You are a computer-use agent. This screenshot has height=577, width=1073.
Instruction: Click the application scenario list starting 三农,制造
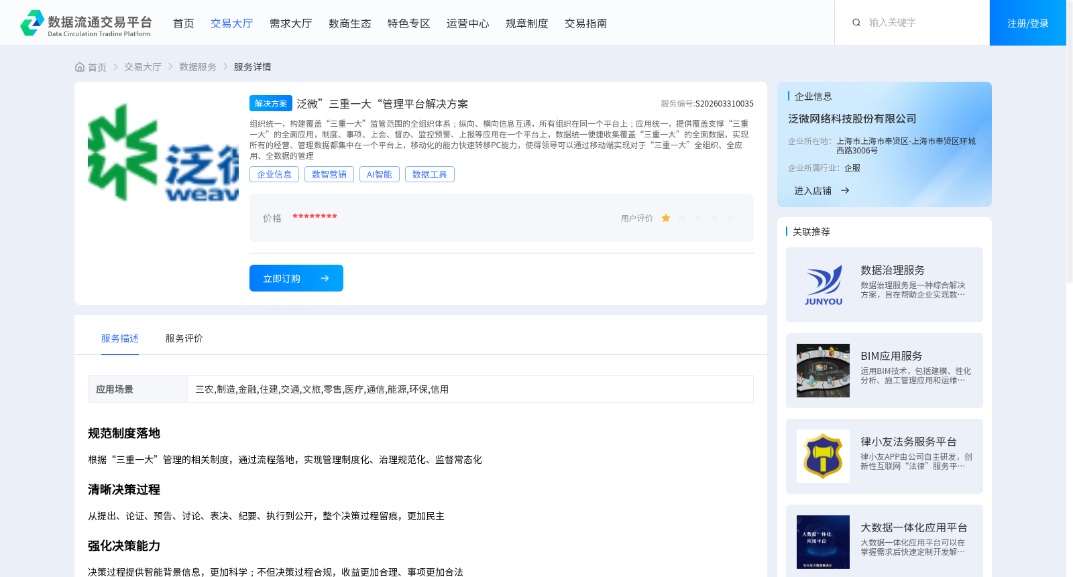click(x=322, y=389)
